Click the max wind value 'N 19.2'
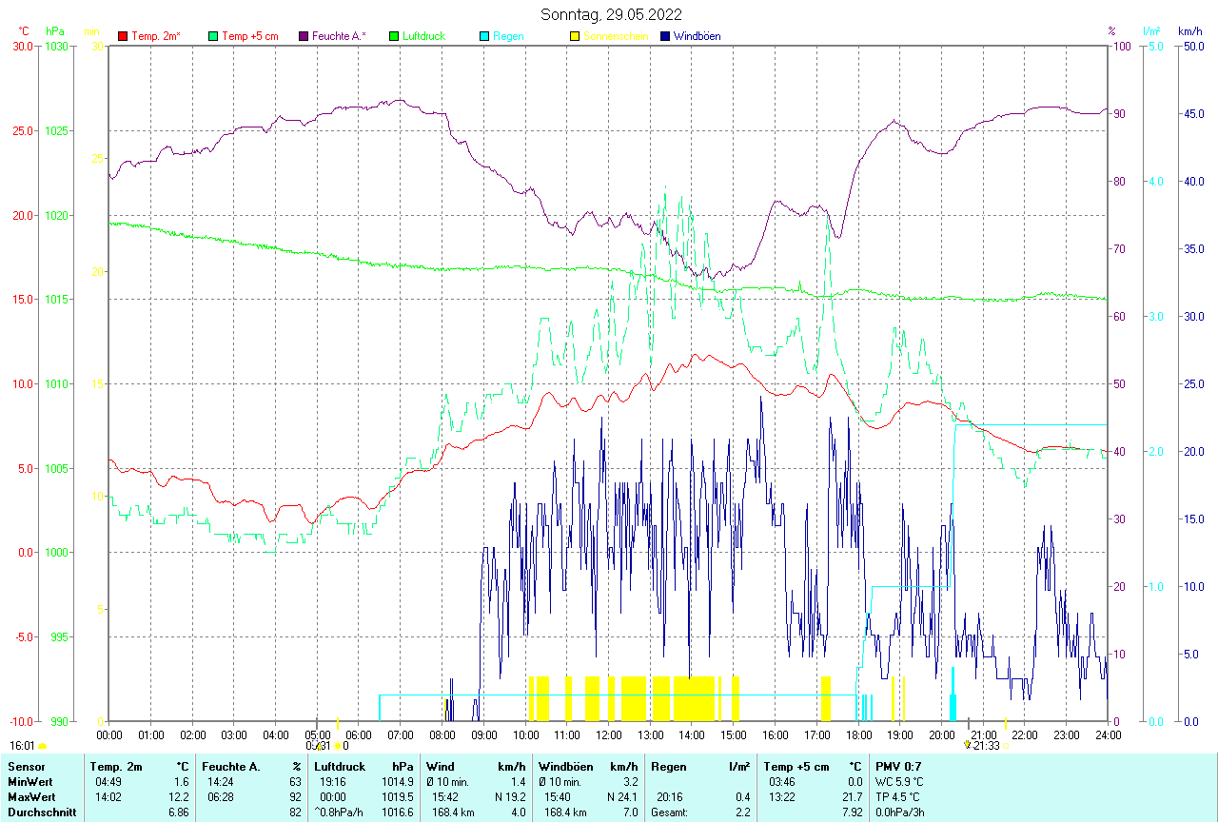This screenshot has width=1218, height=822. click(x=510, y=797)
